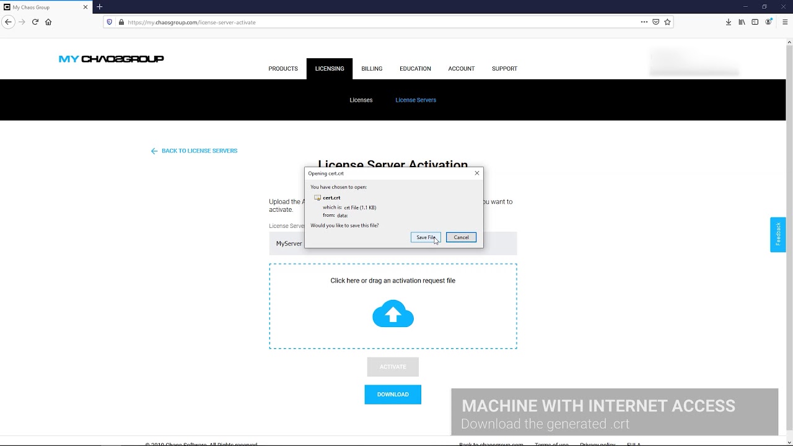This screenshot has height=446, width=793.
Task: Click the browser Back arrow button
Action: (x=8, y=22)
